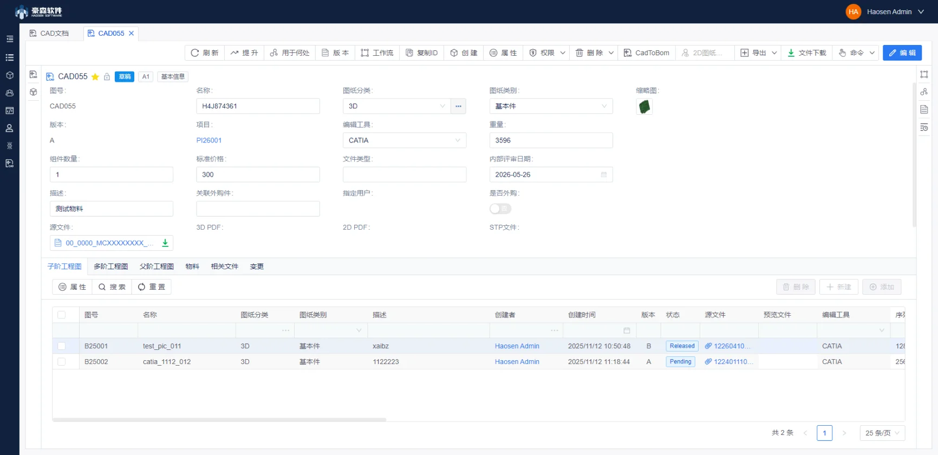
Task: Open the calendar icon in 内部评审日期 field
Action: click(x=604, y=174)
